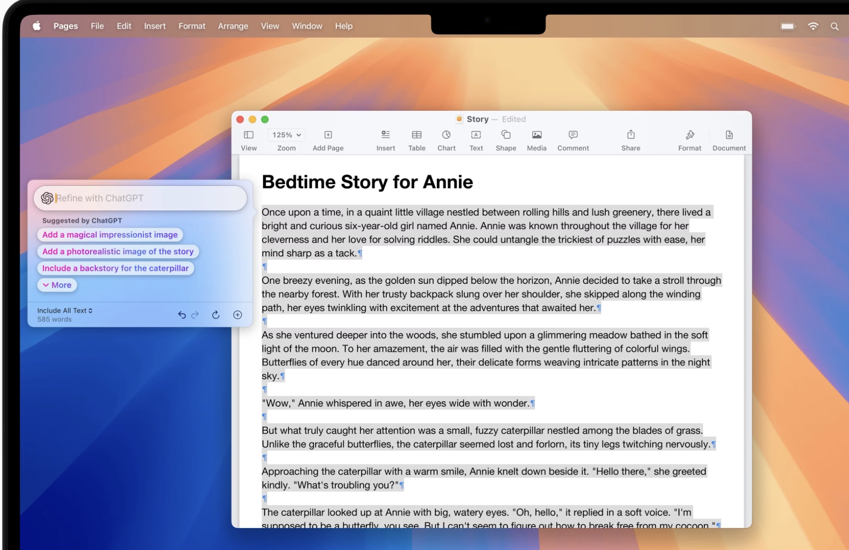Open the Include All Text selector

click(x=65, y=310)
